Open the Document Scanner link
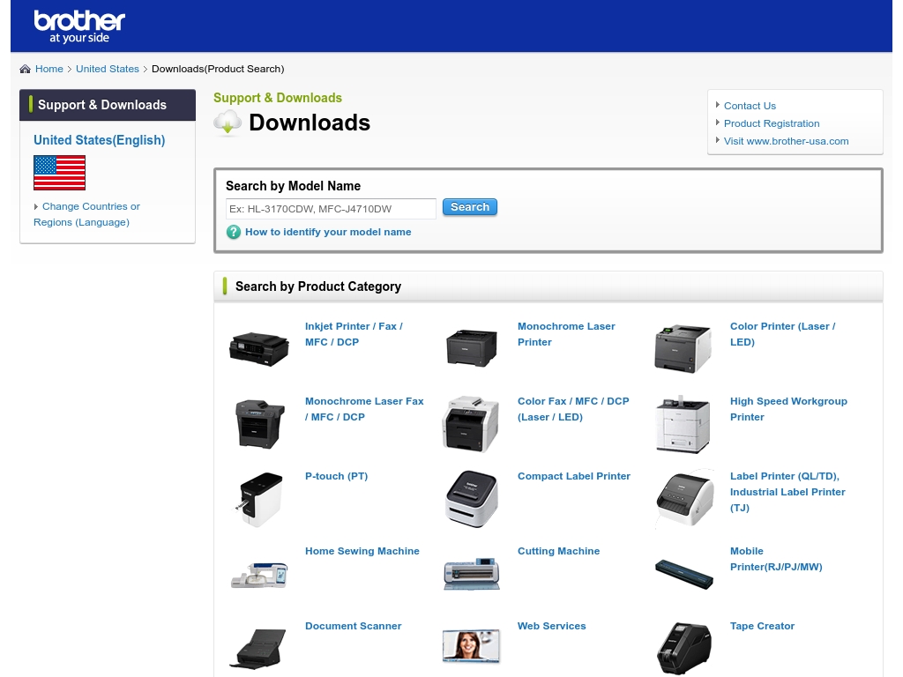Screen dimensions: 903x677 click(353, 627)
